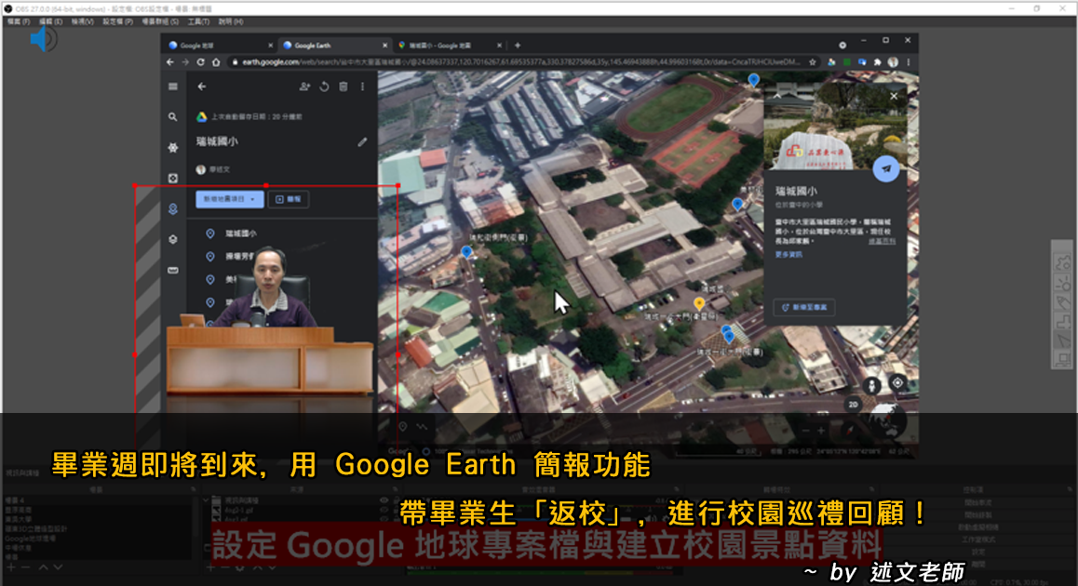Select the 瑞城國小 place item in project list
This screenshot has height=586, width=1078.
pos(240,233)
